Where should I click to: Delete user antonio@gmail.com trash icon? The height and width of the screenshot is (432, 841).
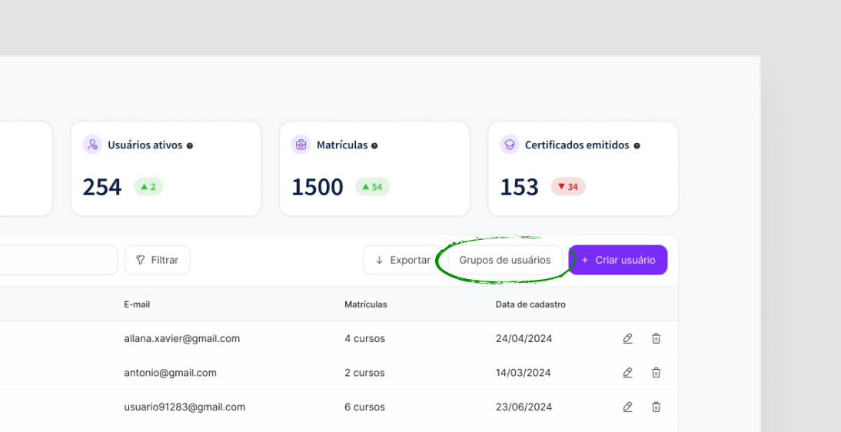pyautogui.click(x=656, y=373)
